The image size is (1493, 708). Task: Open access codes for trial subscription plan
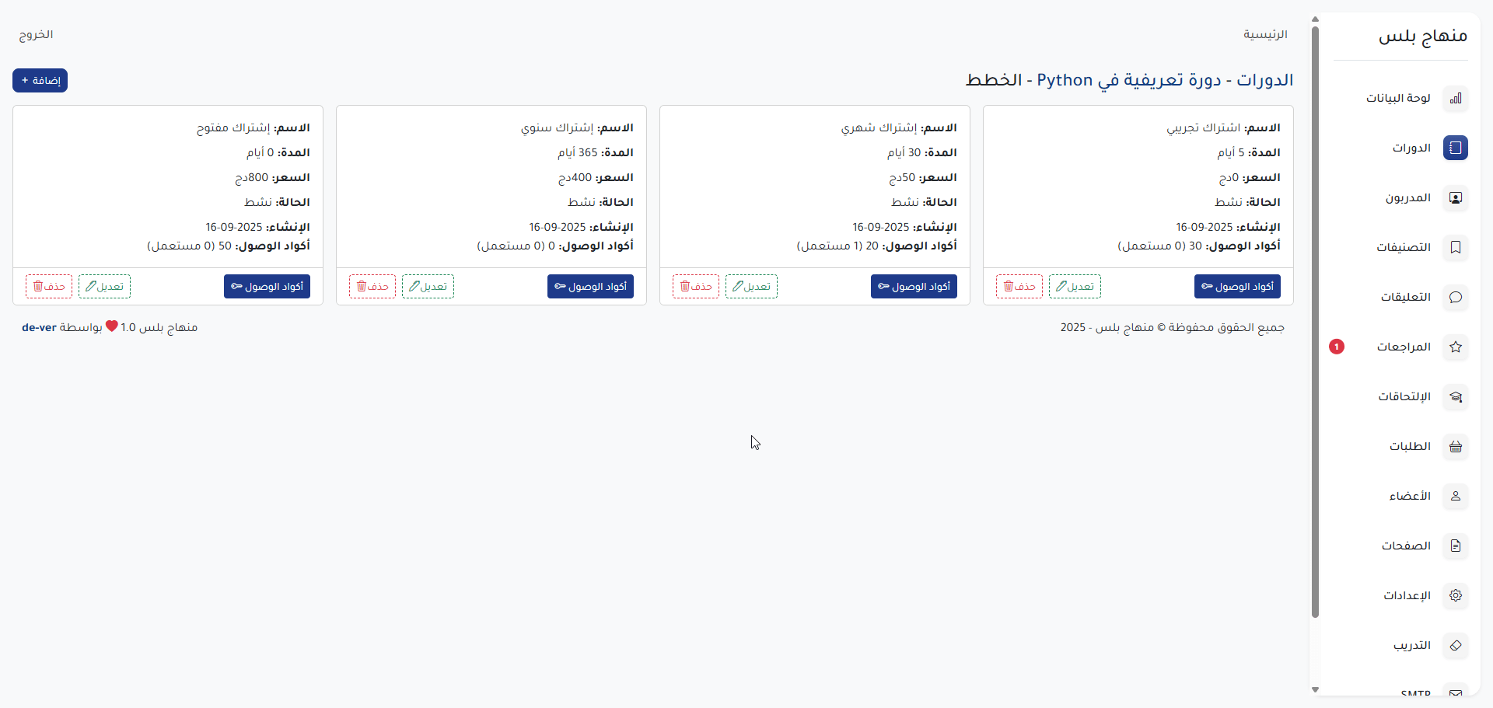[1237, 287]
